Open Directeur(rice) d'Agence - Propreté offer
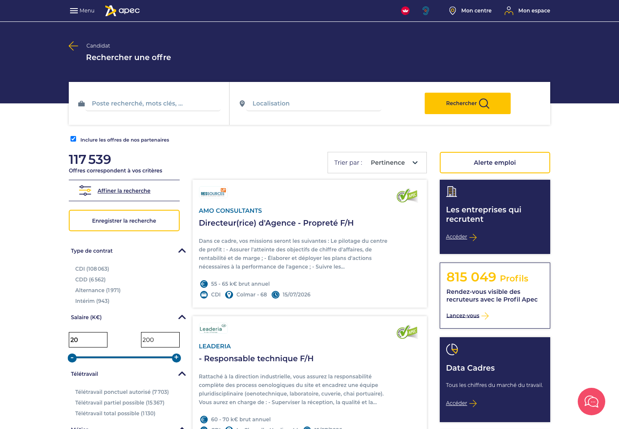 coord(276,223)
